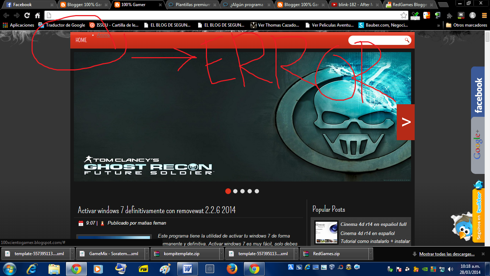Open the Google+ side widget tab

[478, 145]
